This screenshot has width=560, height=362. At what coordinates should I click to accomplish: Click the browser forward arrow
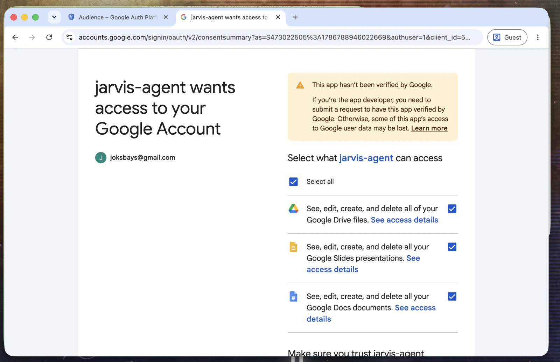(x=32, y=37)
